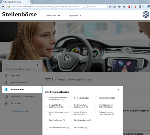Click the Volkswagen logo in header
This screenshot has width=150, height=135.
pos(146,15)
